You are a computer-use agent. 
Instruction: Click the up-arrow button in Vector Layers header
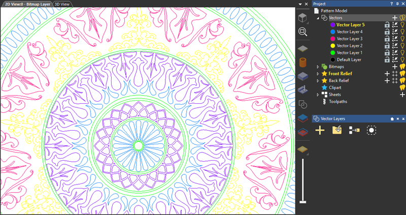coord(403,119)
